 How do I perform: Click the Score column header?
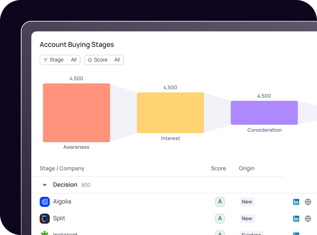coord(218,168)
